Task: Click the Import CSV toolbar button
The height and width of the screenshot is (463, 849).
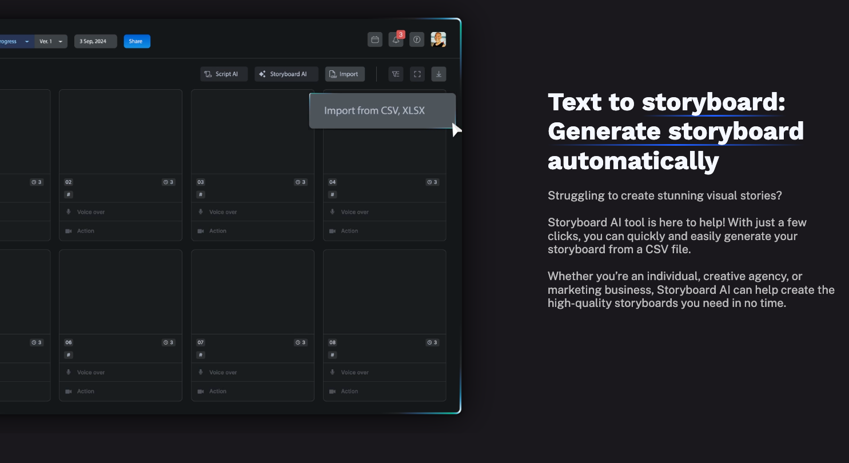Action: click(345, 74)
